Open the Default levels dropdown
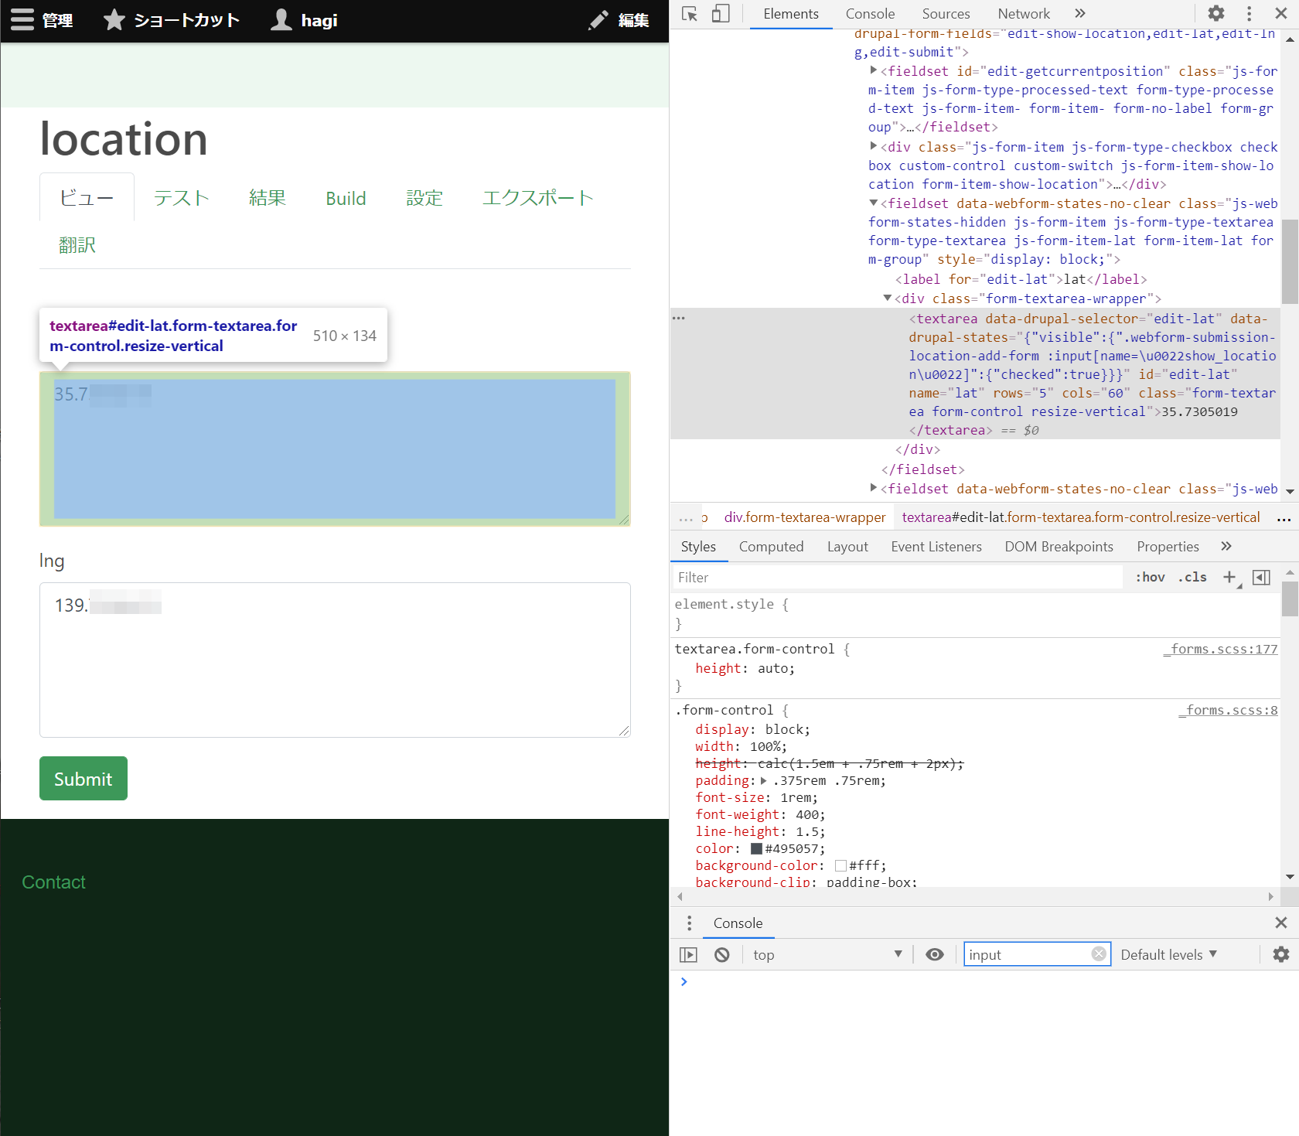The height and width of the screenshot is (1136, 1299). pyautogui.click(x=1168, y=955)
